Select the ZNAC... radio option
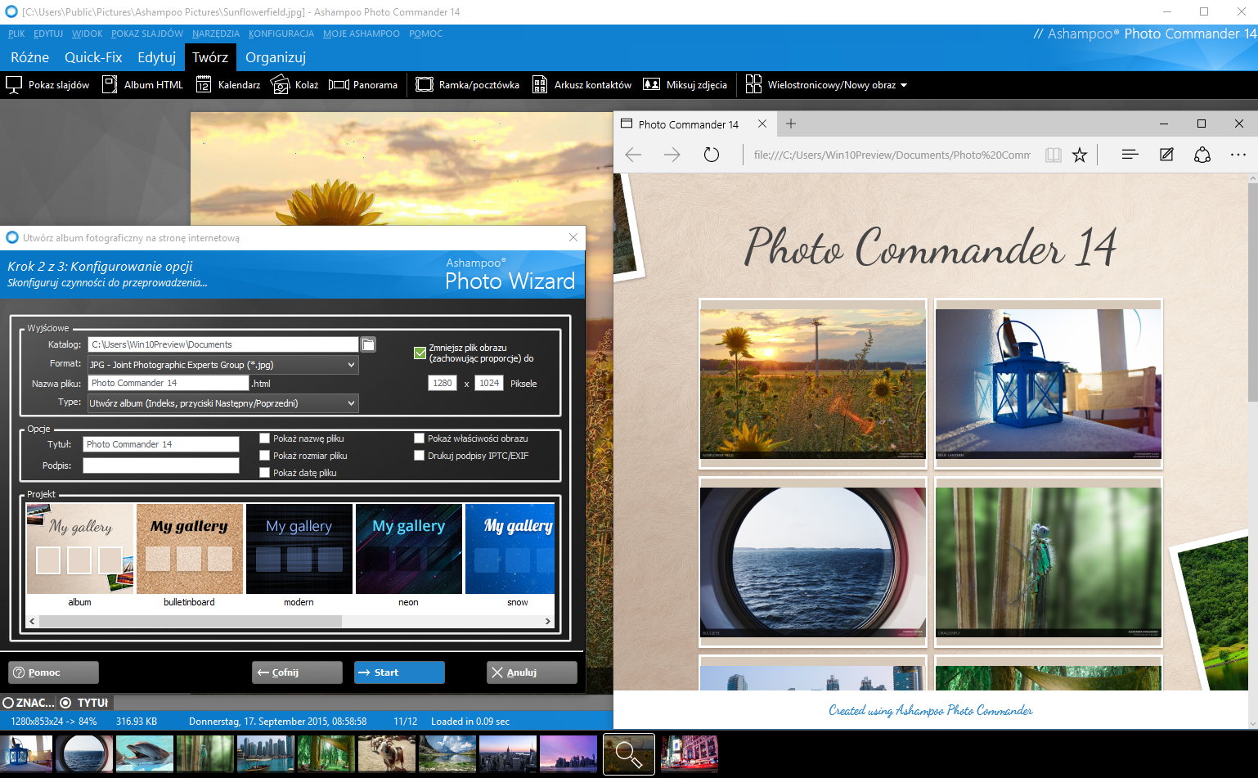This screenshot has height=778, width=1258. (x=29, y=703)
